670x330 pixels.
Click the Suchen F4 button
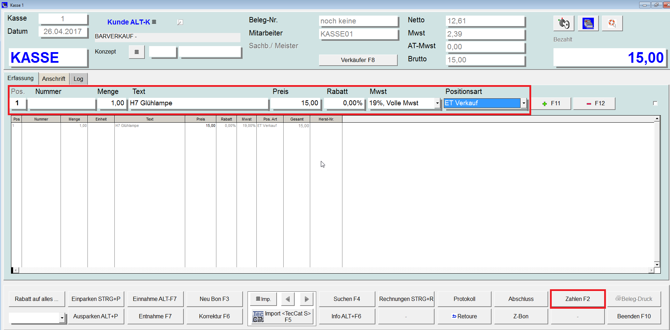tap(347, 299)
